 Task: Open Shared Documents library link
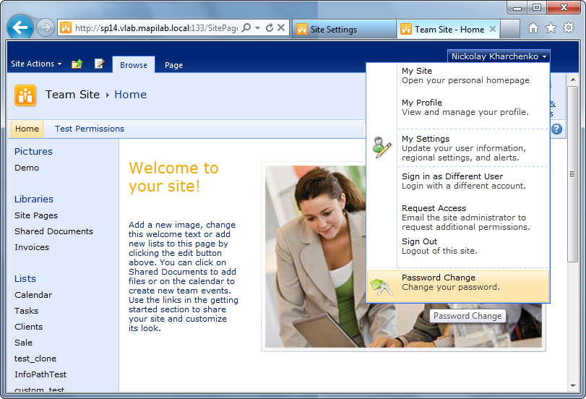point(53,231)
